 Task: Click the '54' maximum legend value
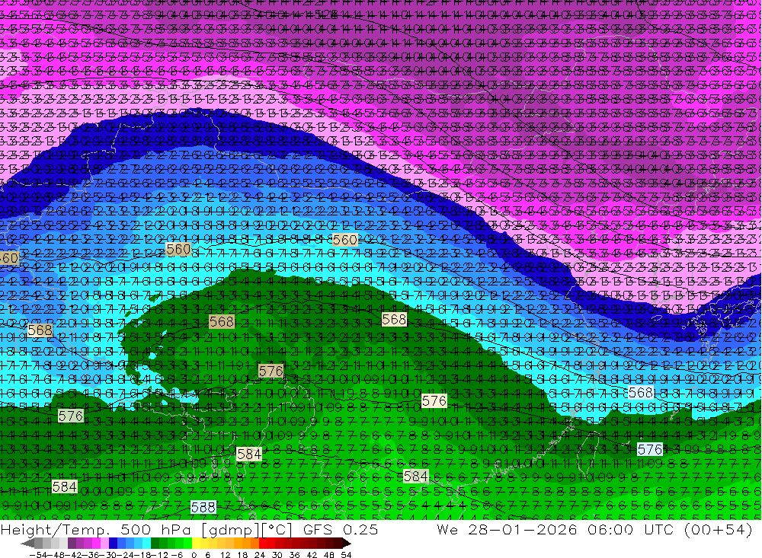(x=346, y=555)
